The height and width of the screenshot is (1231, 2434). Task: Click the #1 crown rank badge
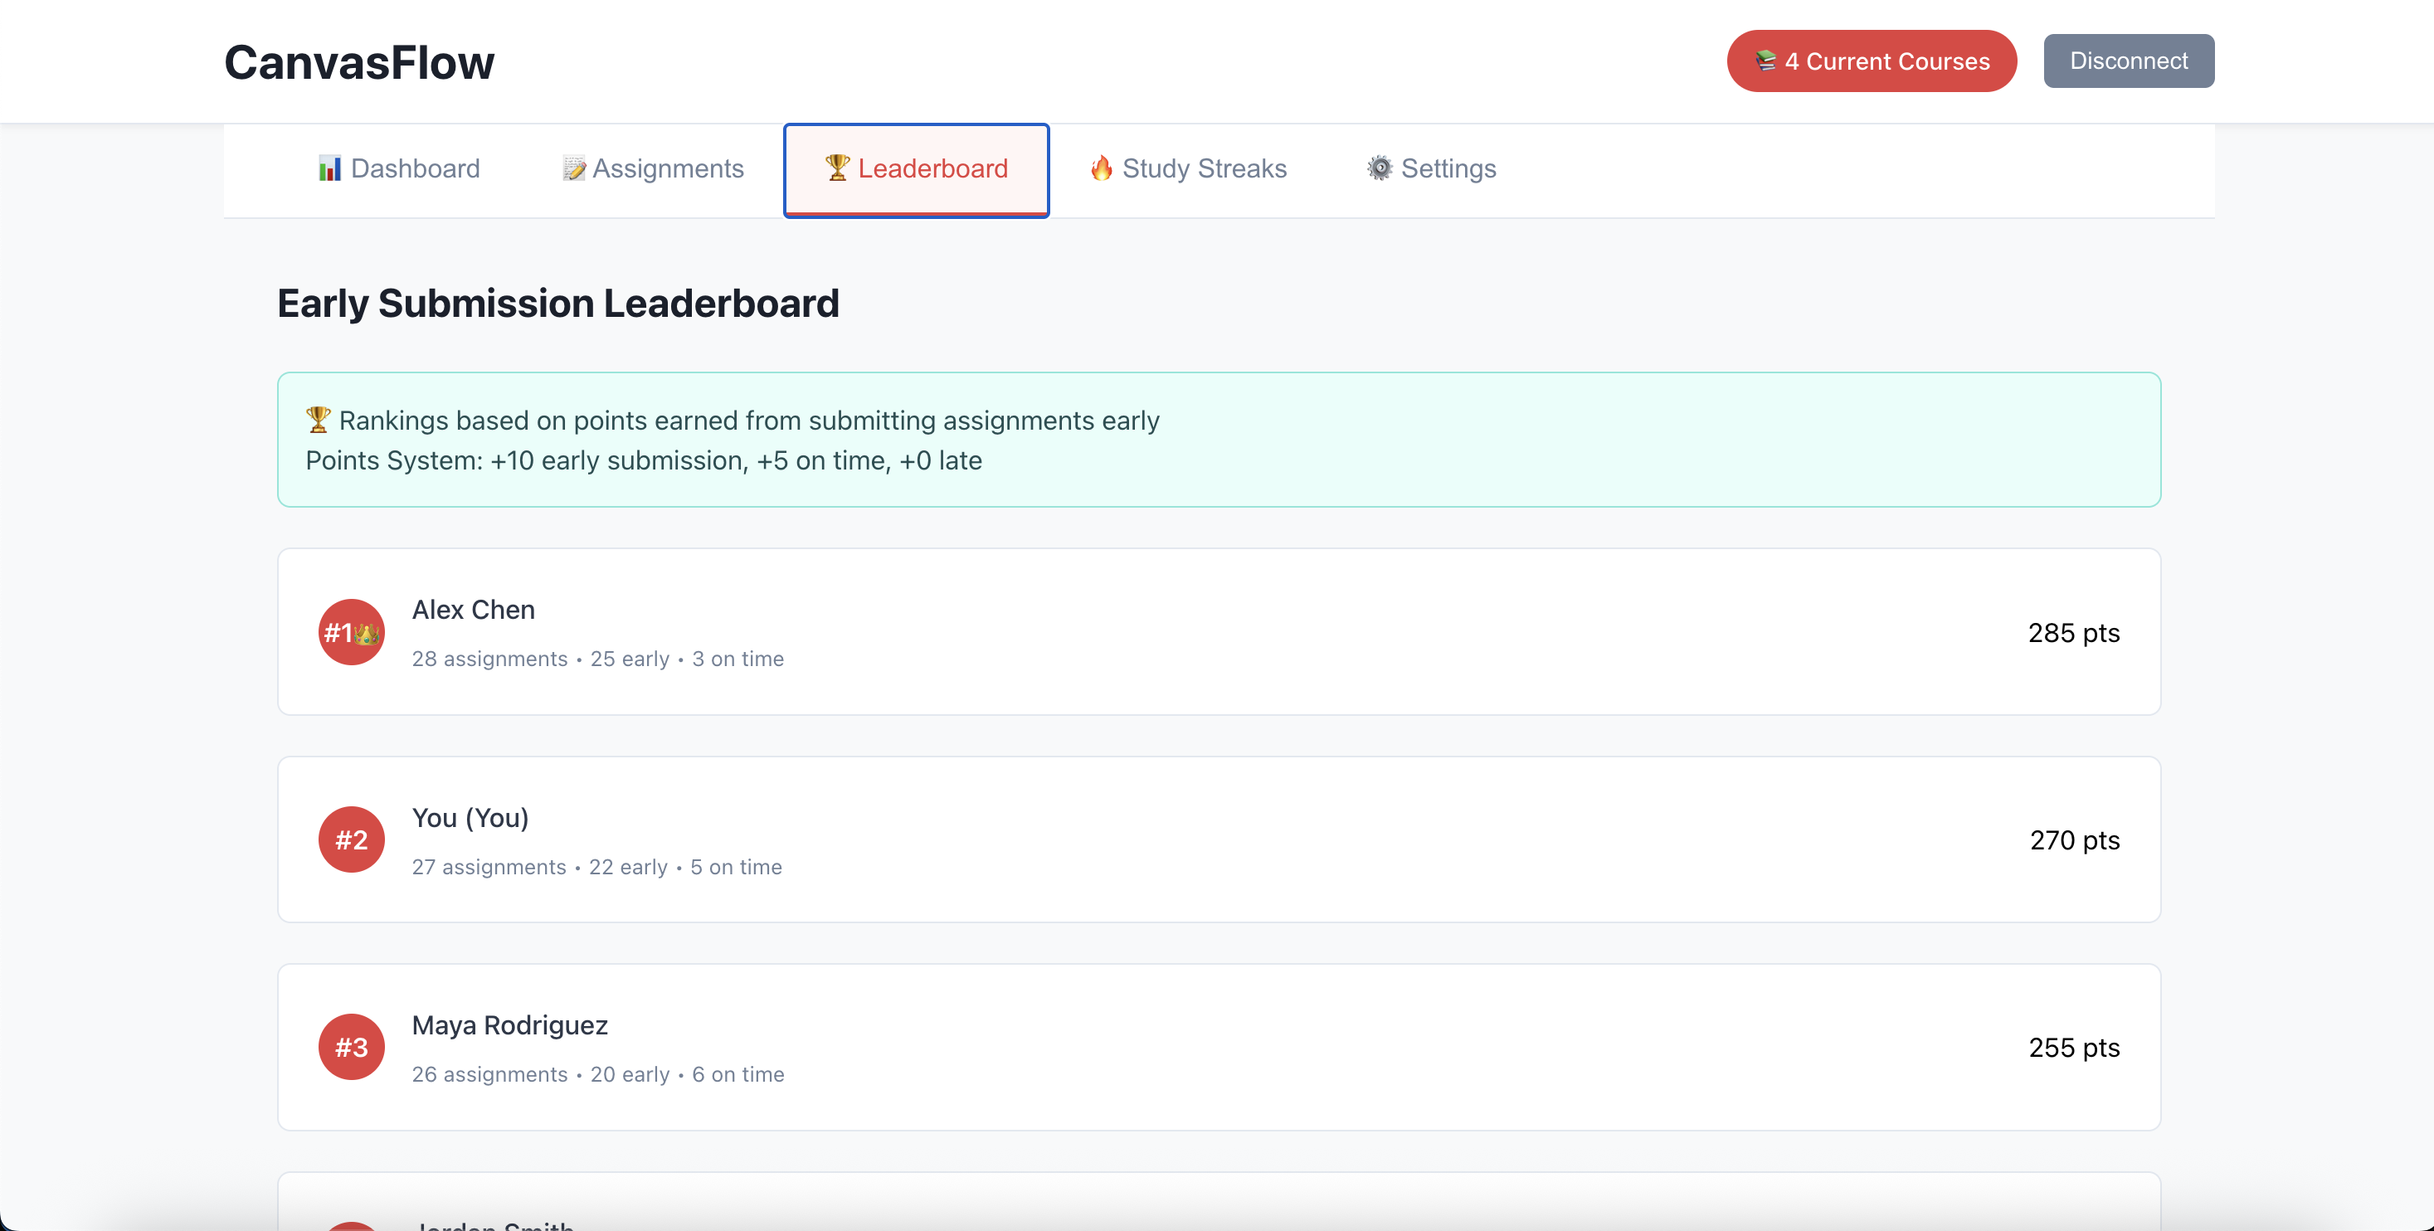tap(351, 632)
